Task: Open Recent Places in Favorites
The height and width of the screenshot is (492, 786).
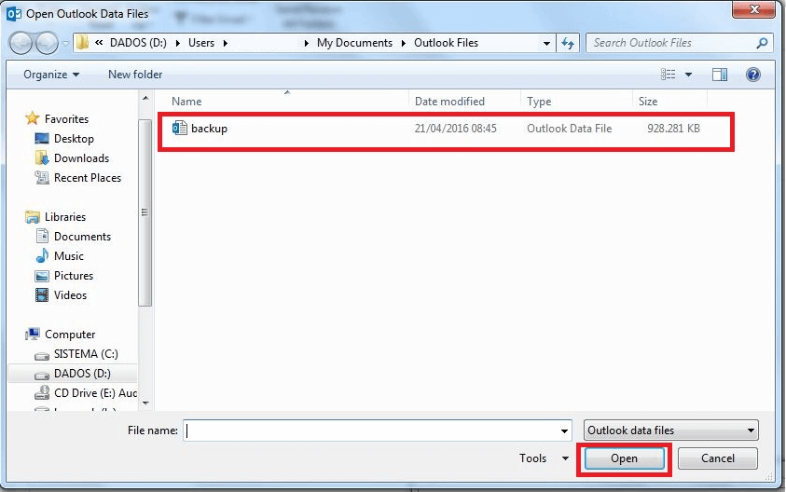Action: click(x=88, y=177)
